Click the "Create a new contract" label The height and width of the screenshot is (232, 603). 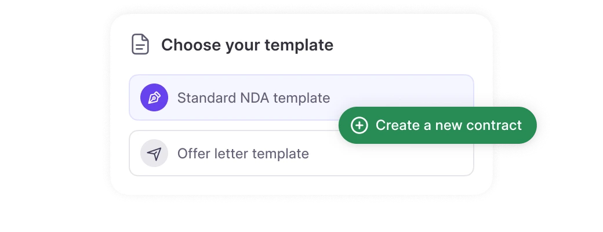tap(448, 125)
